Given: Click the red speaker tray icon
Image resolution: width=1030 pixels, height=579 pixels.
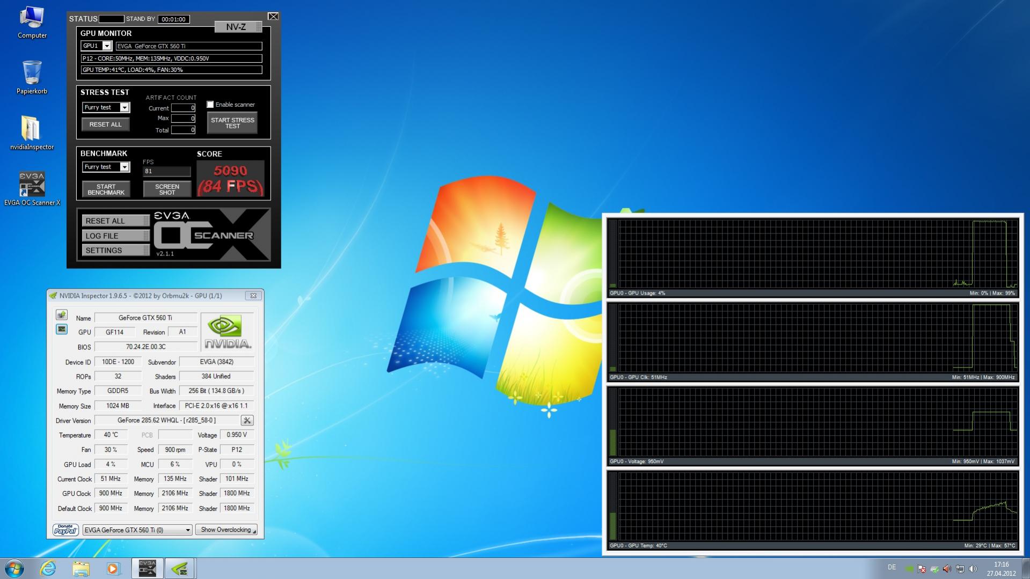Looking at the screenshot, I should point(947,569).
